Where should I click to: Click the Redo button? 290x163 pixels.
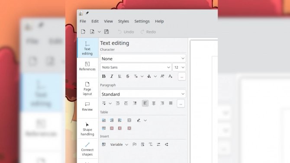click(x=148, y=32)
